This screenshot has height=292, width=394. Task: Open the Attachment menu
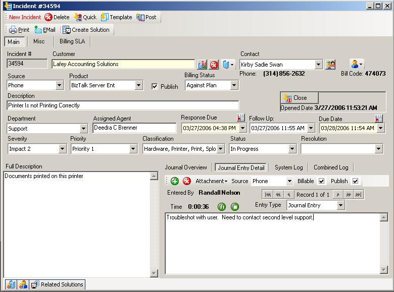(x=211, y=181)
